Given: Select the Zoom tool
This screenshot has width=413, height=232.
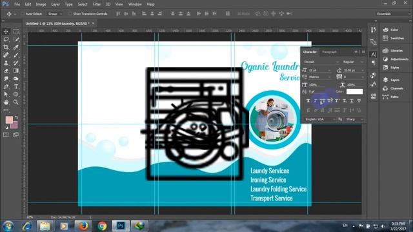Looking at the screenshot, I should point(15,102).
